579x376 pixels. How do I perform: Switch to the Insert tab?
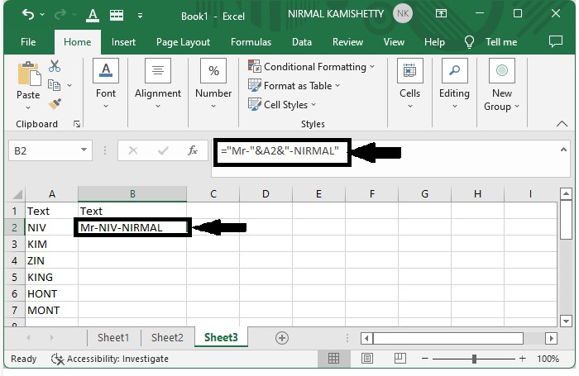(x=123, y=42)
